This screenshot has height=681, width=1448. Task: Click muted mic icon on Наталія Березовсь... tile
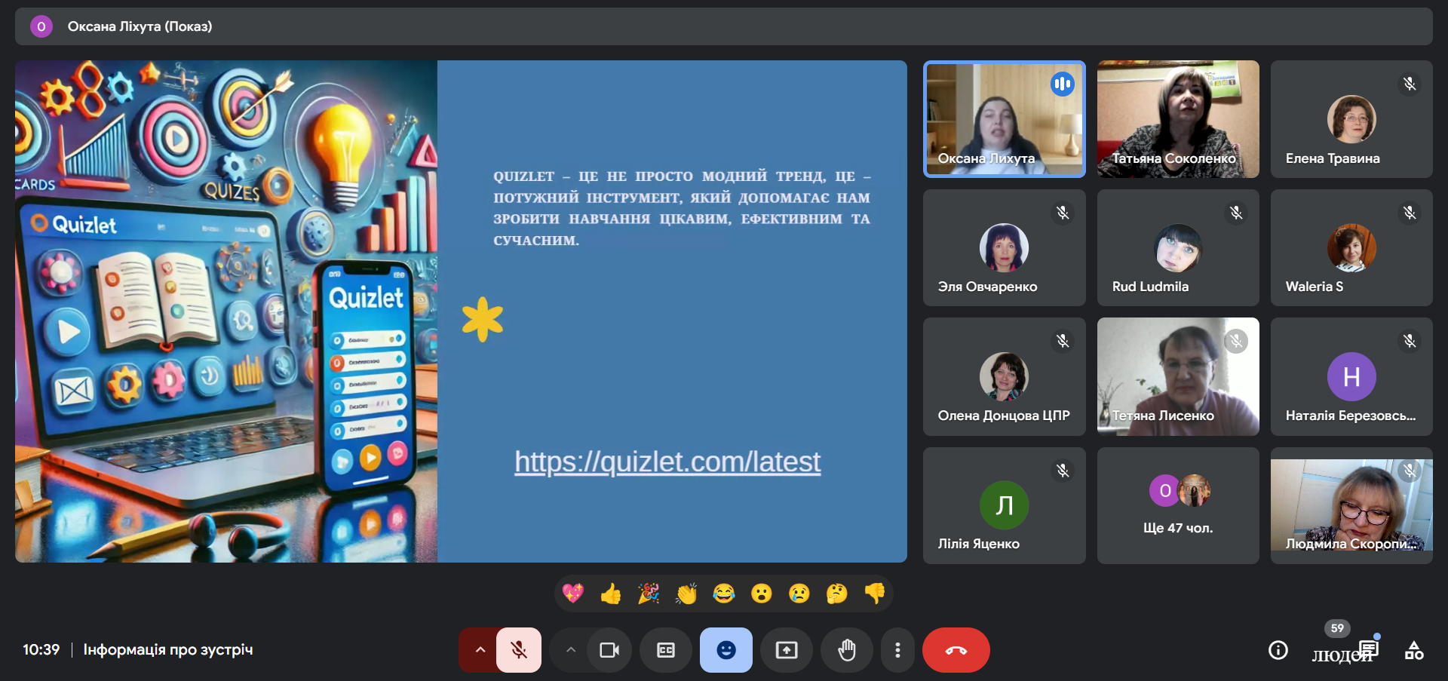(1409, 341)
